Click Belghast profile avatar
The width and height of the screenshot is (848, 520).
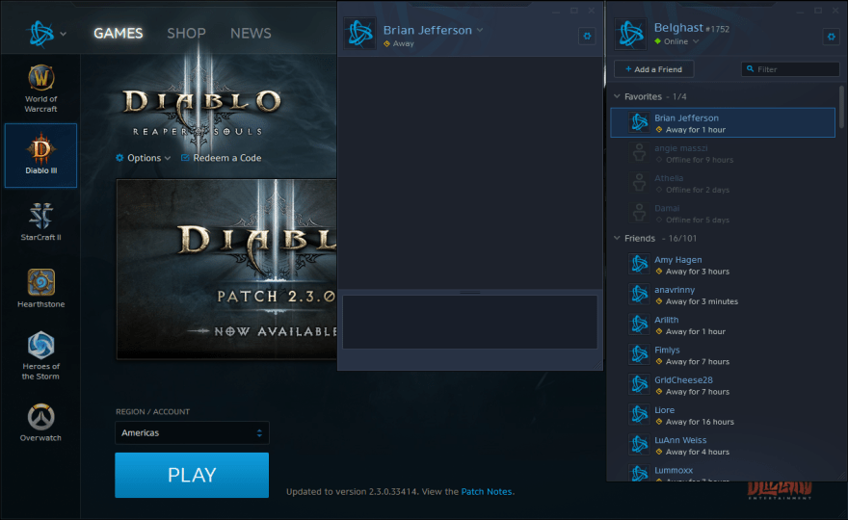coord(631,34)
